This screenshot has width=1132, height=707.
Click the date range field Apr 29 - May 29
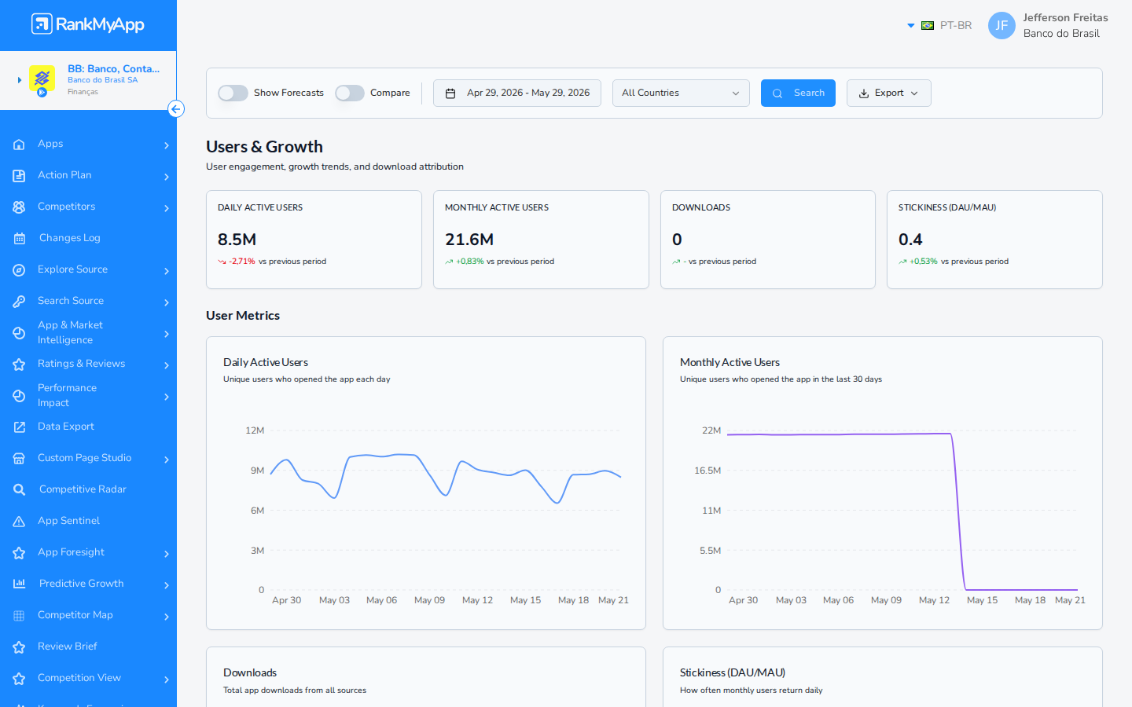[517, 93]
